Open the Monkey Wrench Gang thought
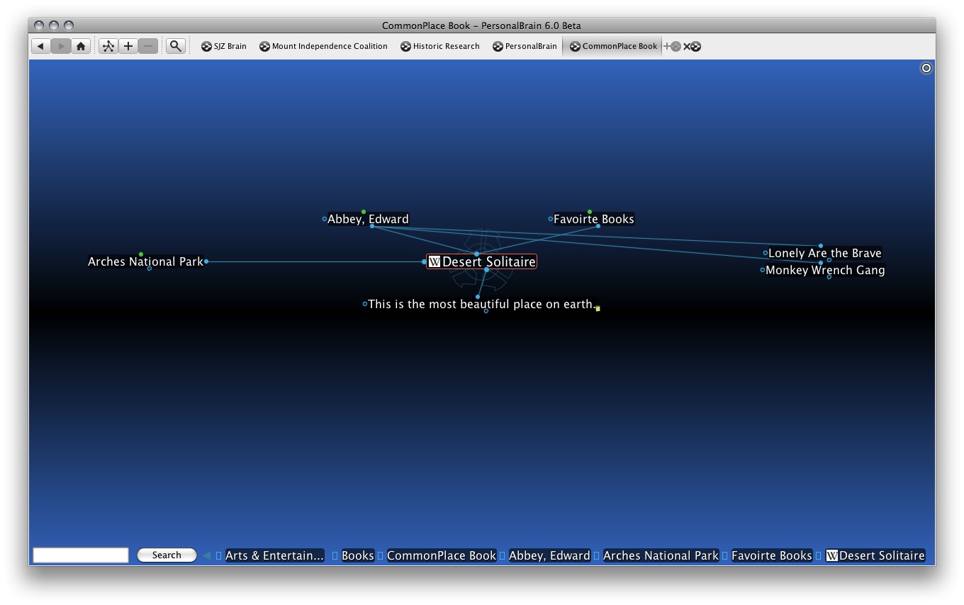964x605 pixels. tap(825, 270)
